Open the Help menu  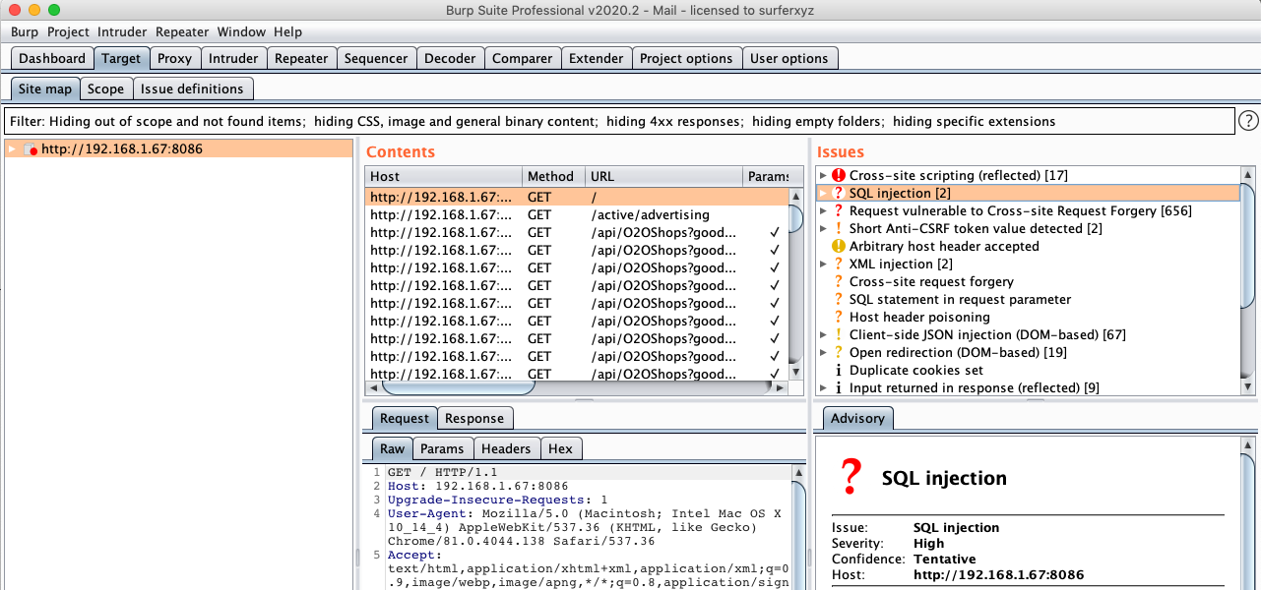(287, 32)
